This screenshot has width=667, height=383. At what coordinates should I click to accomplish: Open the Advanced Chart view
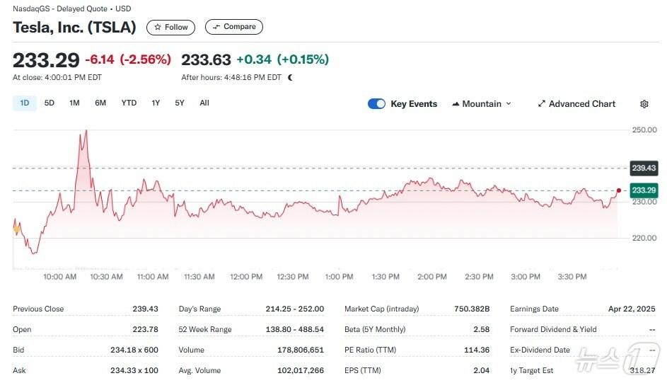pos(576,104)
